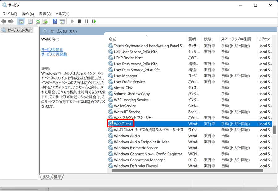Image resolution: width=278 pixels, height=191 pixels.
Task: Export the services list using the toolbar icon
Action: [45, 21]
